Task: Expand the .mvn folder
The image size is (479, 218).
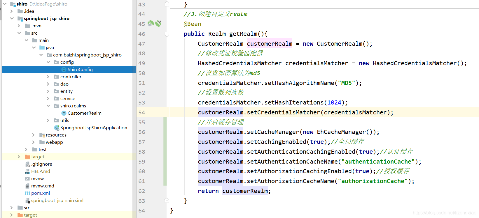Action: (19, 26)
